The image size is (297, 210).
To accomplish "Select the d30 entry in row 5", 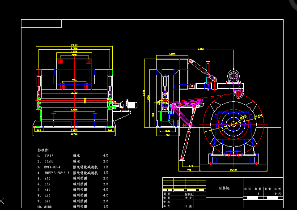I will tap(47, 179).
